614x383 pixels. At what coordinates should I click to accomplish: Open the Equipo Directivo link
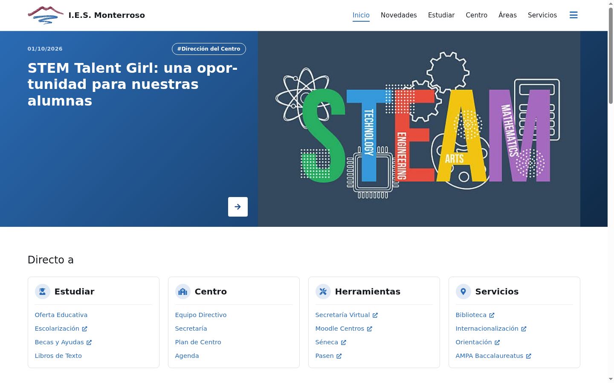[x=201, y=315]
